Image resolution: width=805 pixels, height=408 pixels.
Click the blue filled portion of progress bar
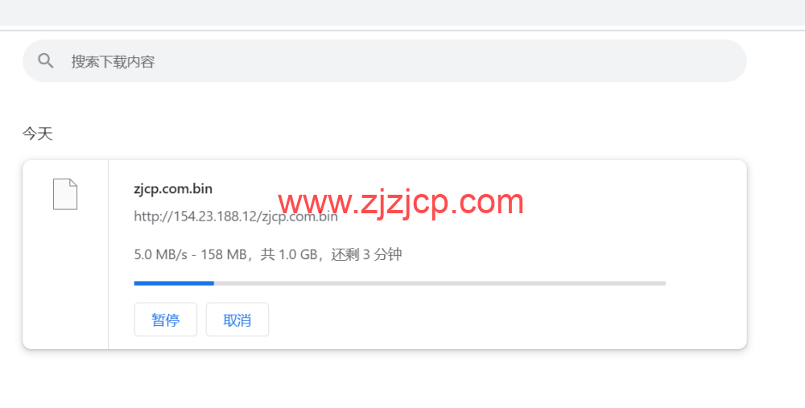[x=174, y=283]
